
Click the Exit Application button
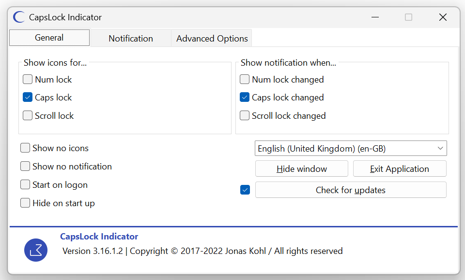click(x=400, y=169)
